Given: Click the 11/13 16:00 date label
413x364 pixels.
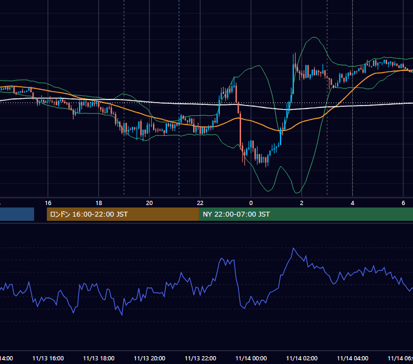Looking at the screenshot, I should click(48, 358).
